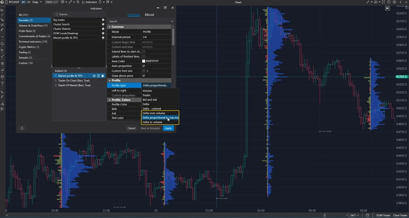Open the help question mark icon
Image resolution: width=409 pixels, height=218 pixels.
[389, 2]
